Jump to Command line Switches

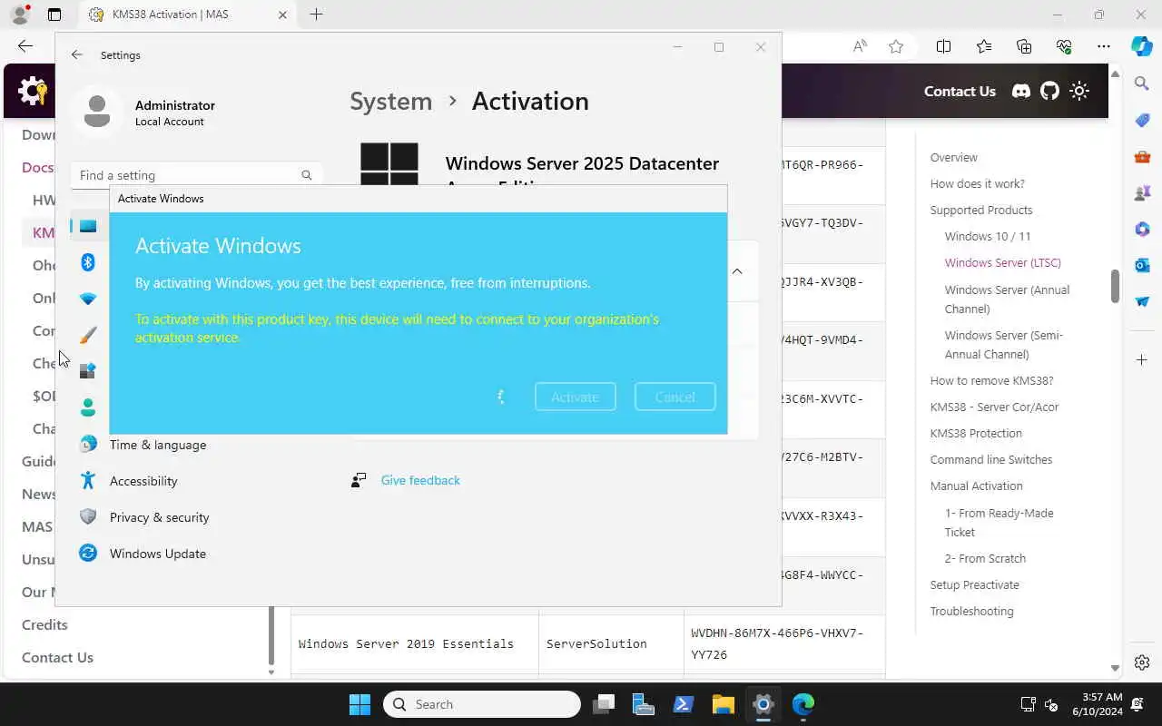click(x=991, y=459)
